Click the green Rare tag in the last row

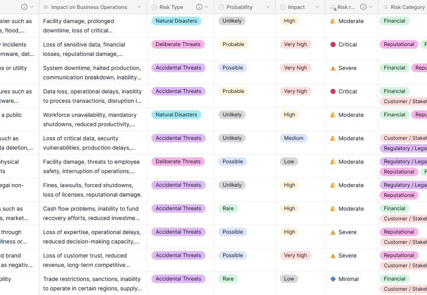point(228,279)
